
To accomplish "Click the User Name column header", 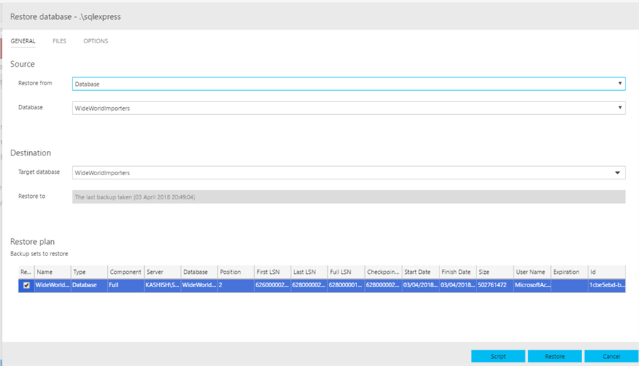I will [532, 272].
